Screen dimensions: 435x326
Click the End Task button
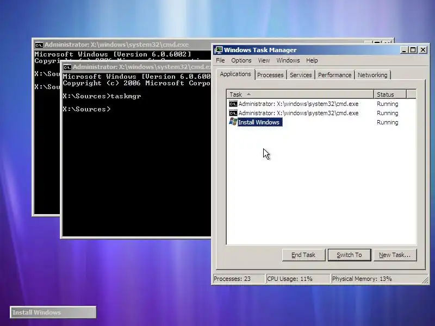click(303, 255)
